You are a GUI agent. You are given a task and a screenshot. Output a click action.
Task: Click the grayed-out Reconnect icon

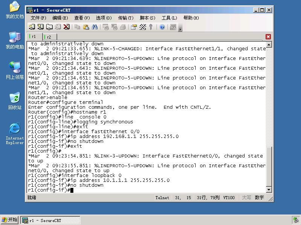tap(58, 27)
